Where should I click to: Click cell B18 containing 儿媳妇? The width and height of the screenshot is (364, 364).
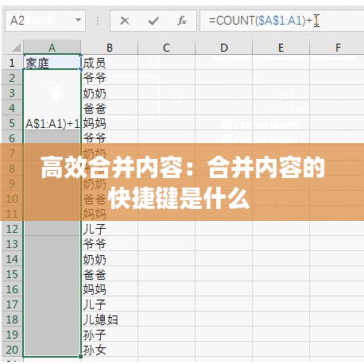click(110, 319)
